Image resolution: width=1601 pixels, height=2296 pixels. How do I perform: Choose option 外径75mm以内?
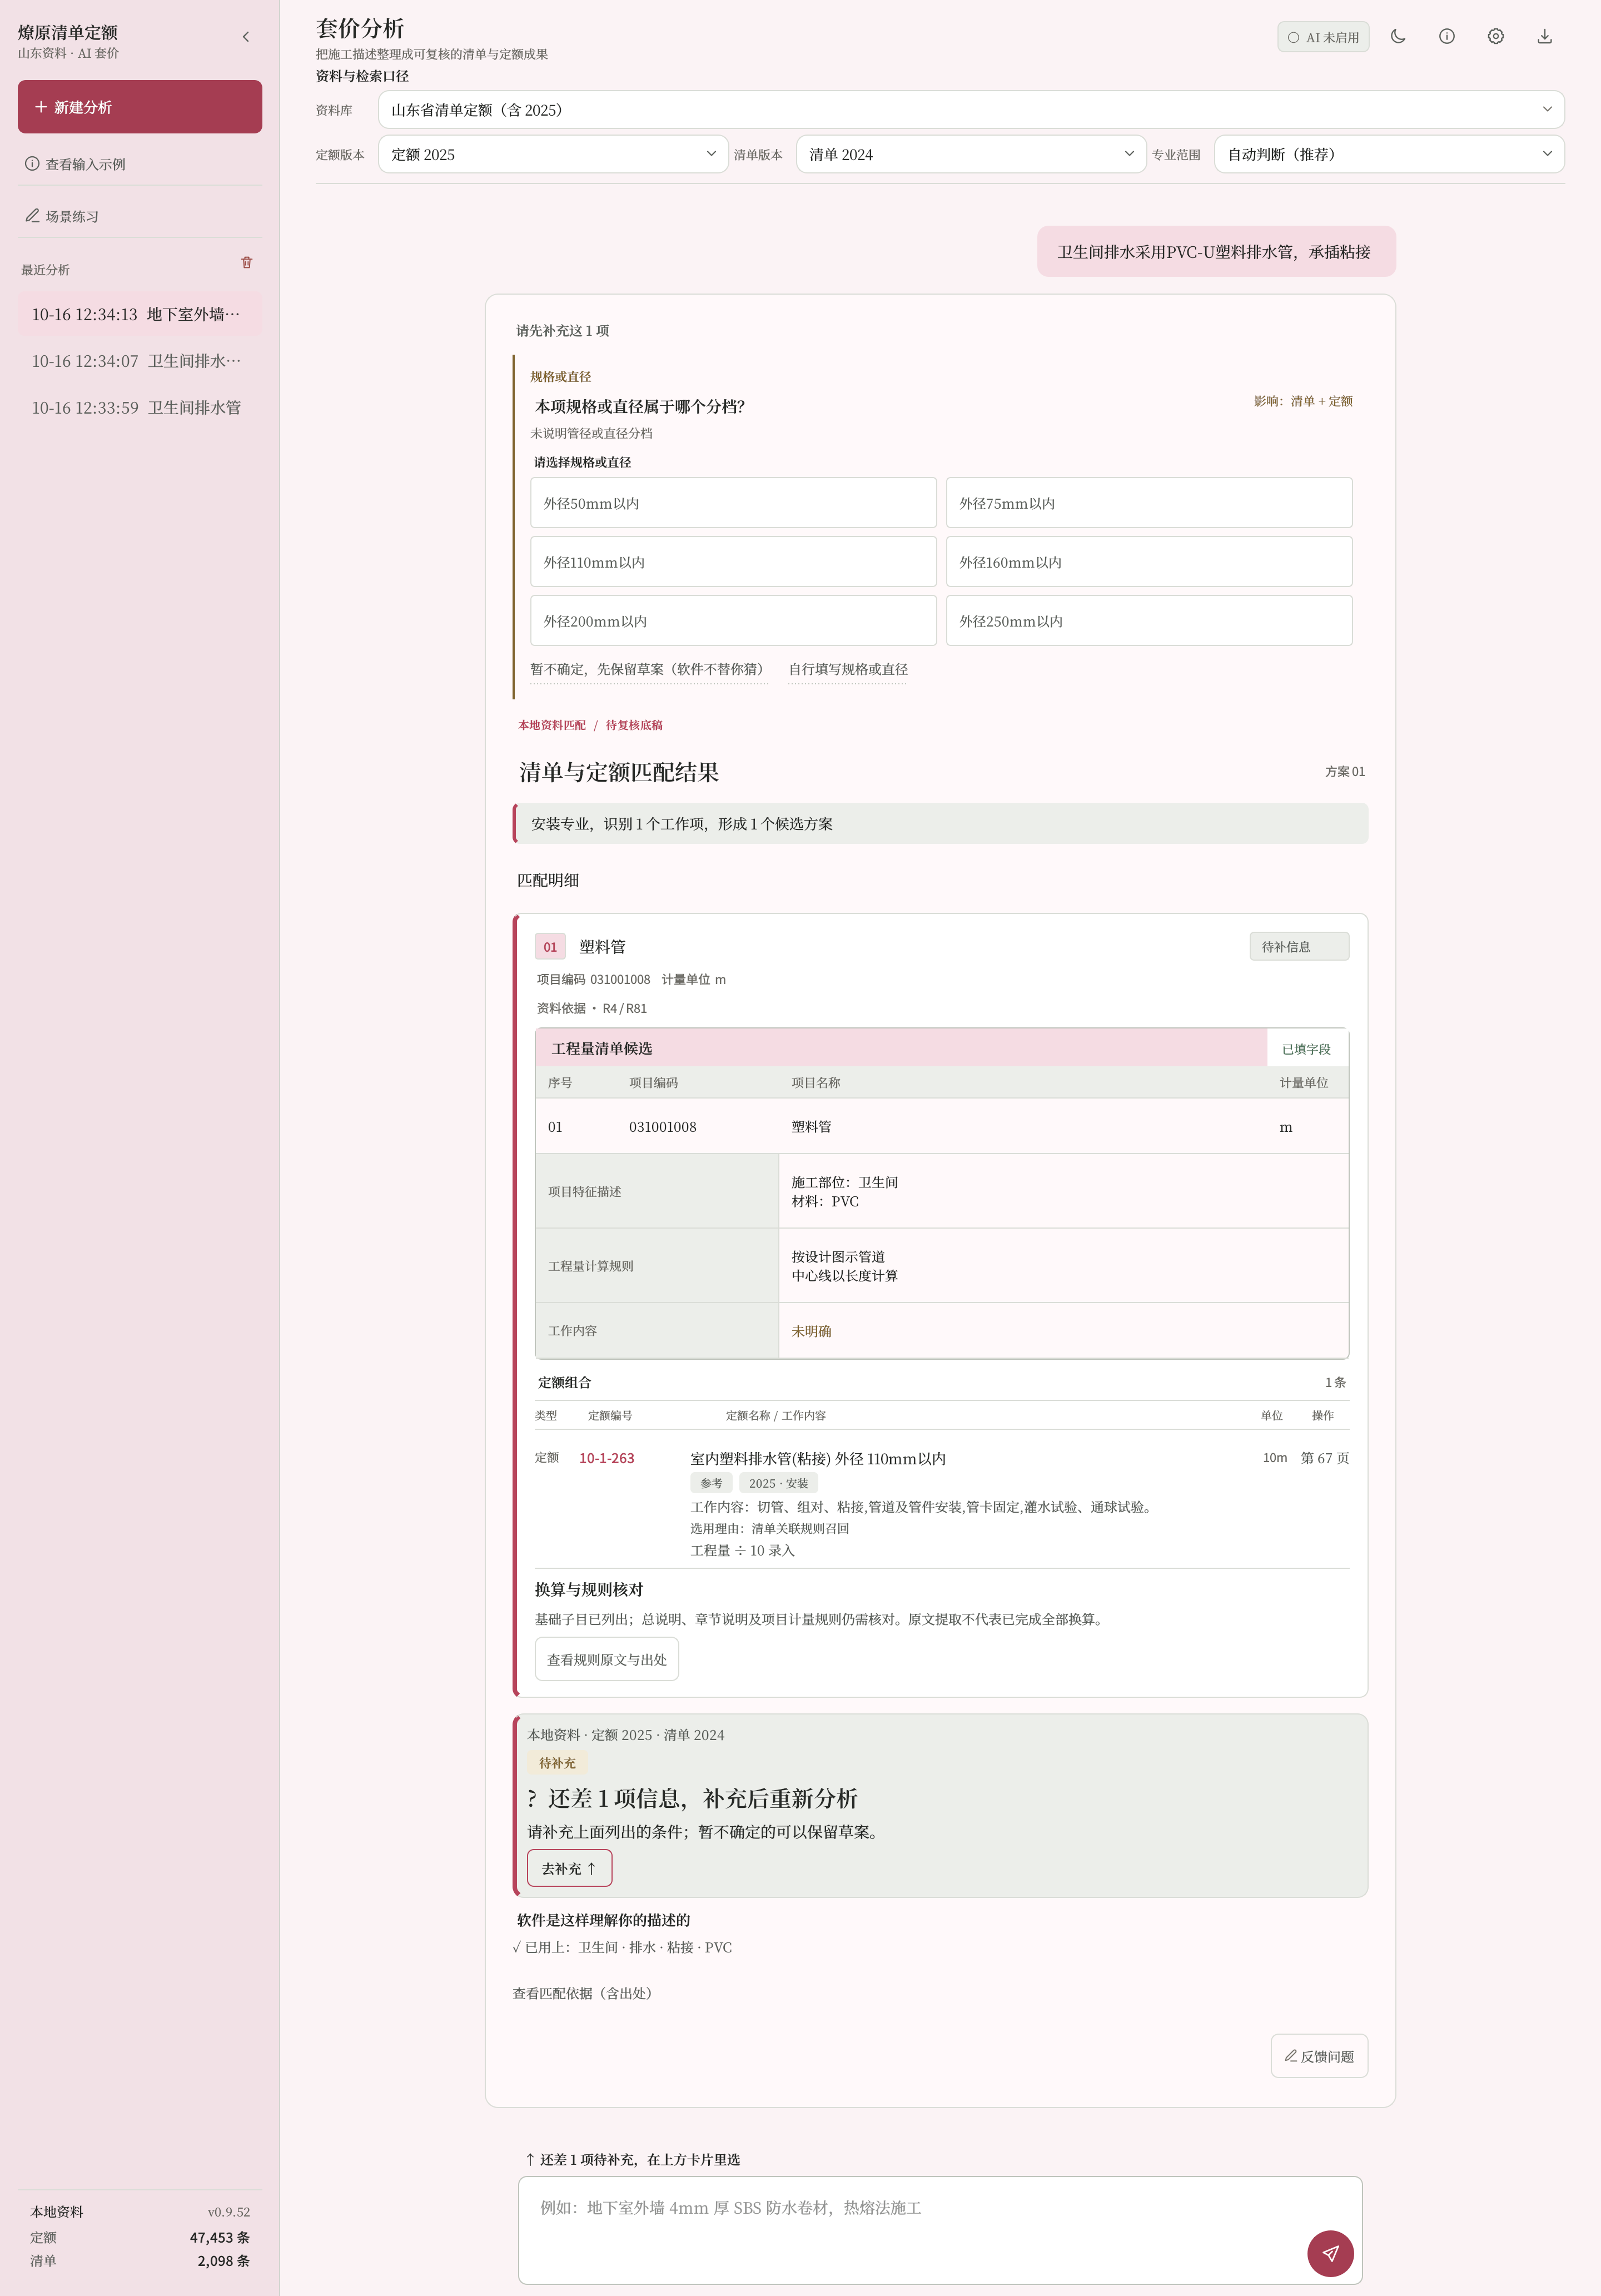(x=1149, y=503)
